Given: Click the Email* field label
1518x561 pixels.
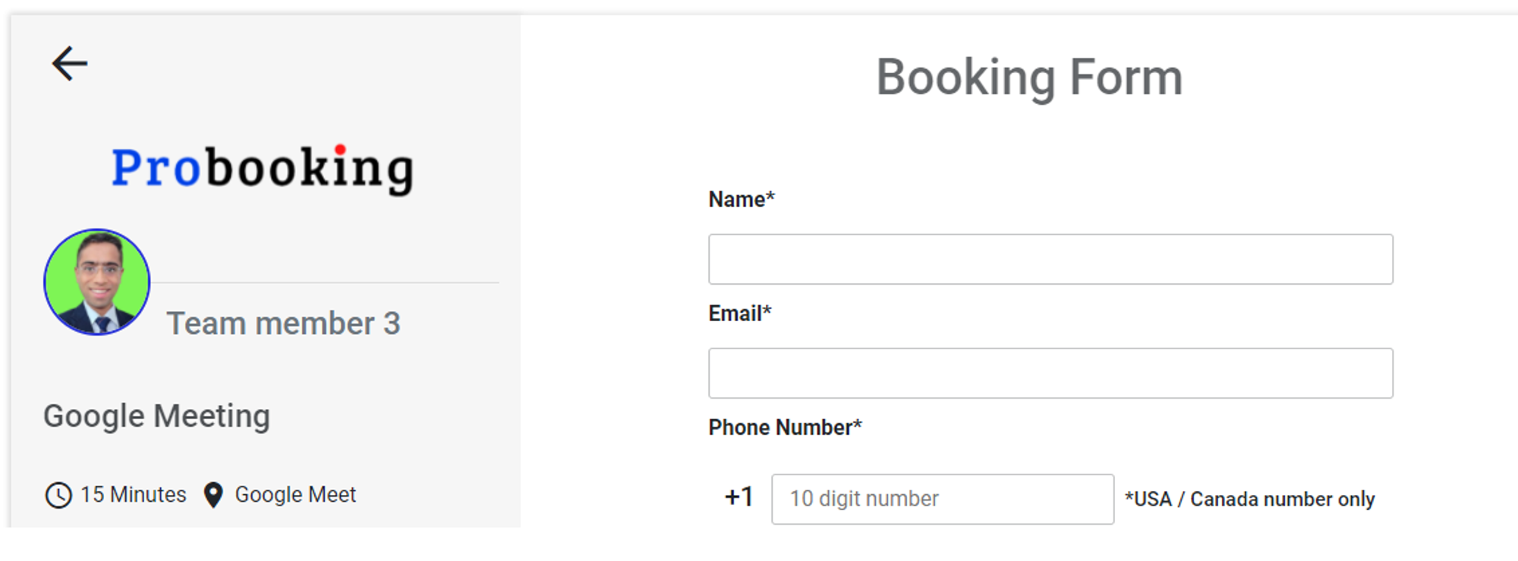Looking at the screenshot, I should pos(740,313).
